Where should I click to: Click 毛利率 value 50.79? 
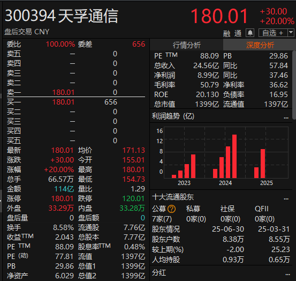tap(209, 85)
